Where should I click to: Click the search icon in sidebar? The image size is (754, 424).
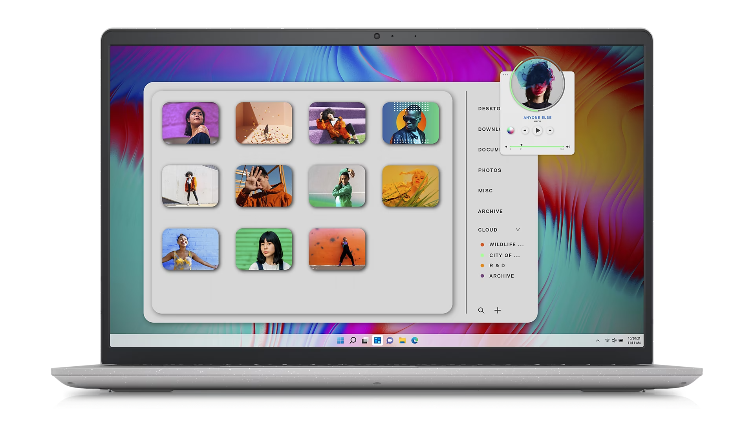click(481, 310)
